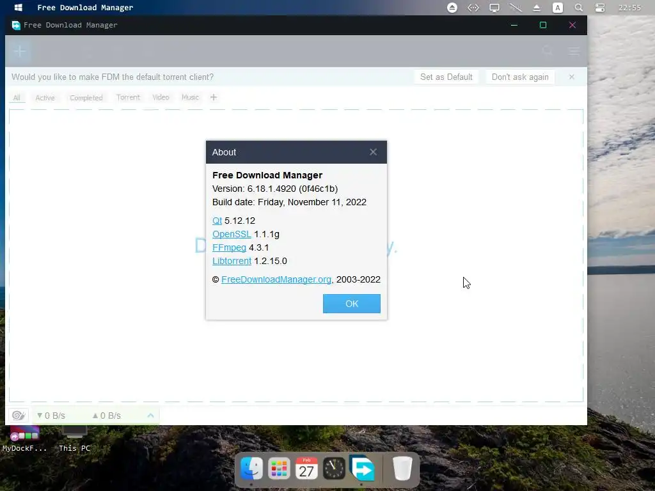The width and height of the screenshot is (655, 491).
Task: Select the This PC desktop icon
Action: (74, 439)
